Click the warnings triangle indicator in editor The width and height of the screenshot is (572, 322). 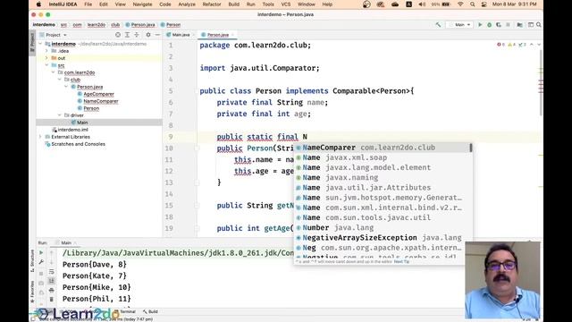click(512, 45)
